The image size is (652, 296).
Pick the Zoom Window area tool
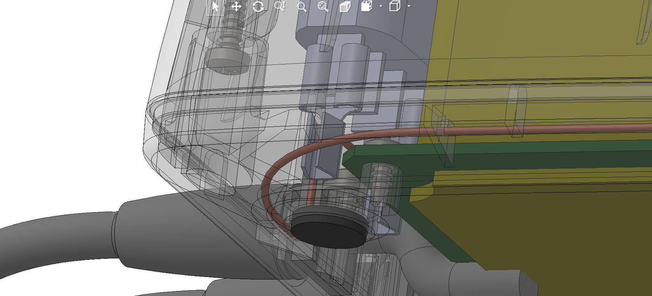pos(301,7)
